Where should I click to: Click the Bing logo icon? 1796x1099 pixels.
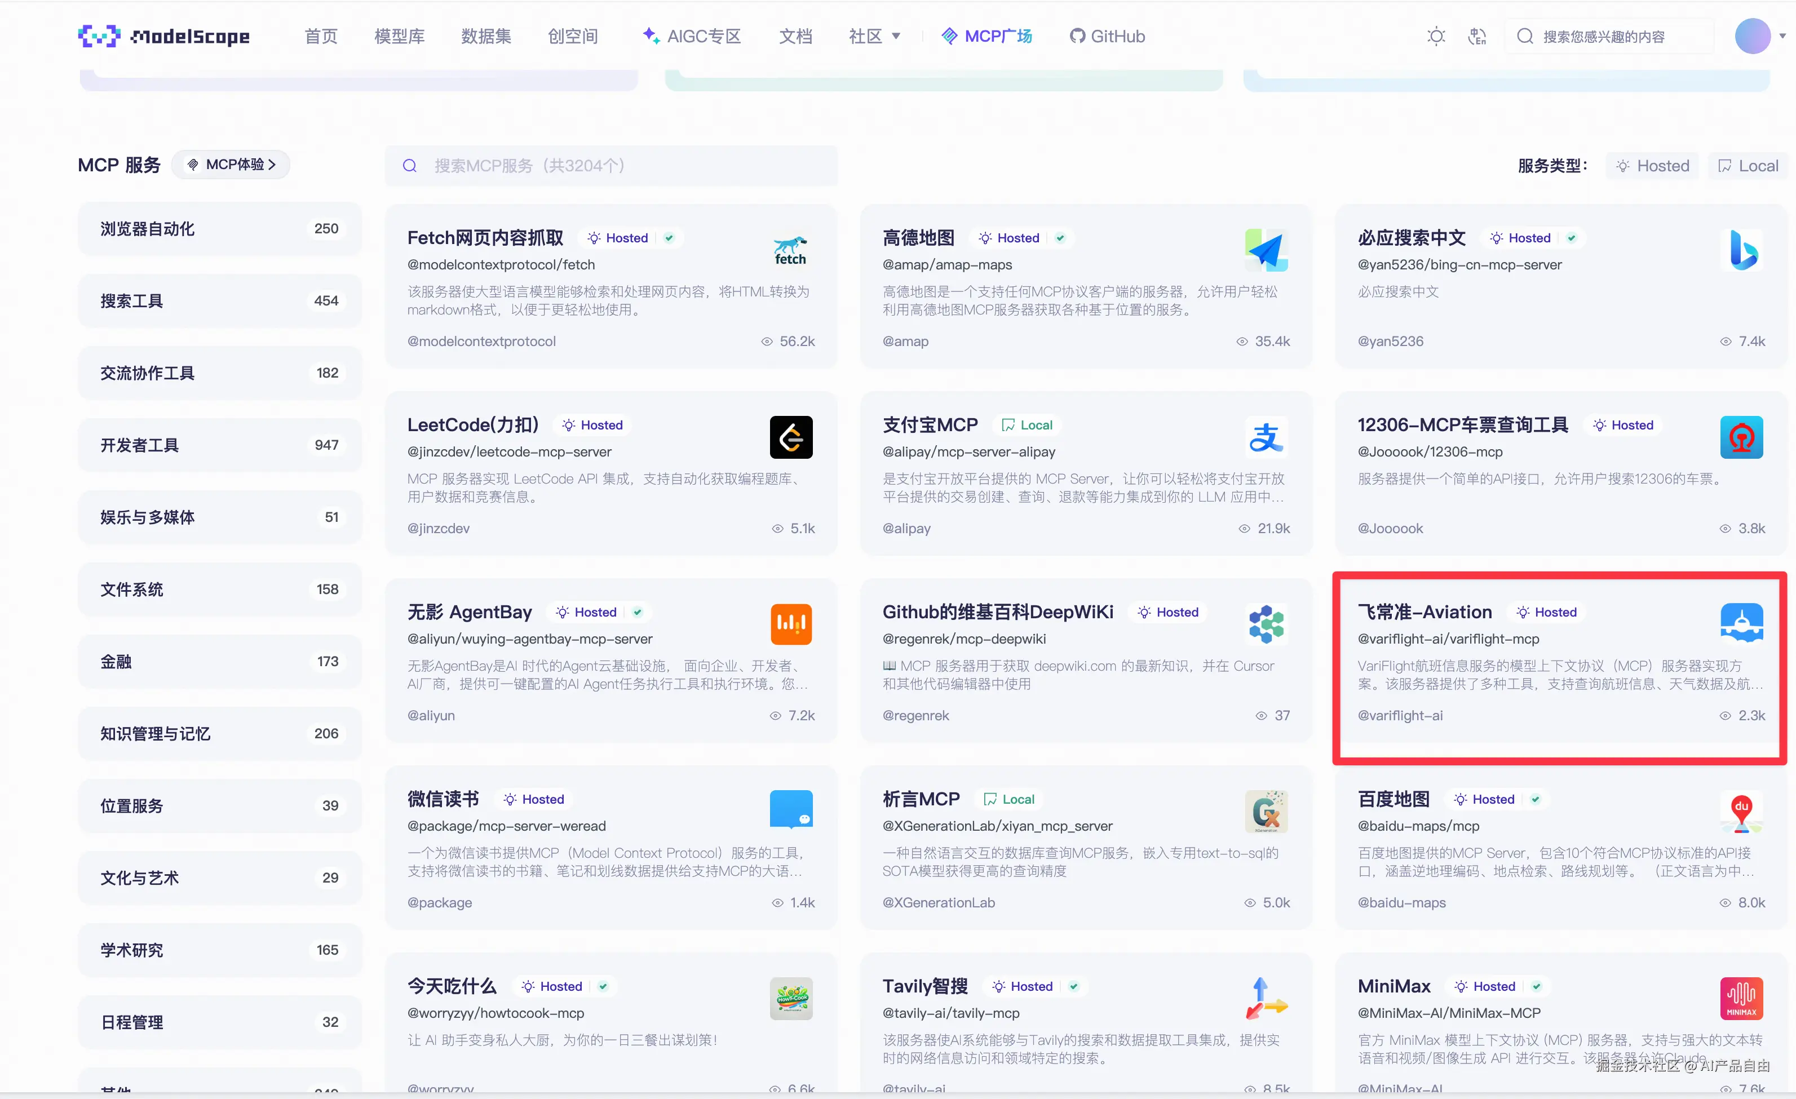pos(1741,250)
